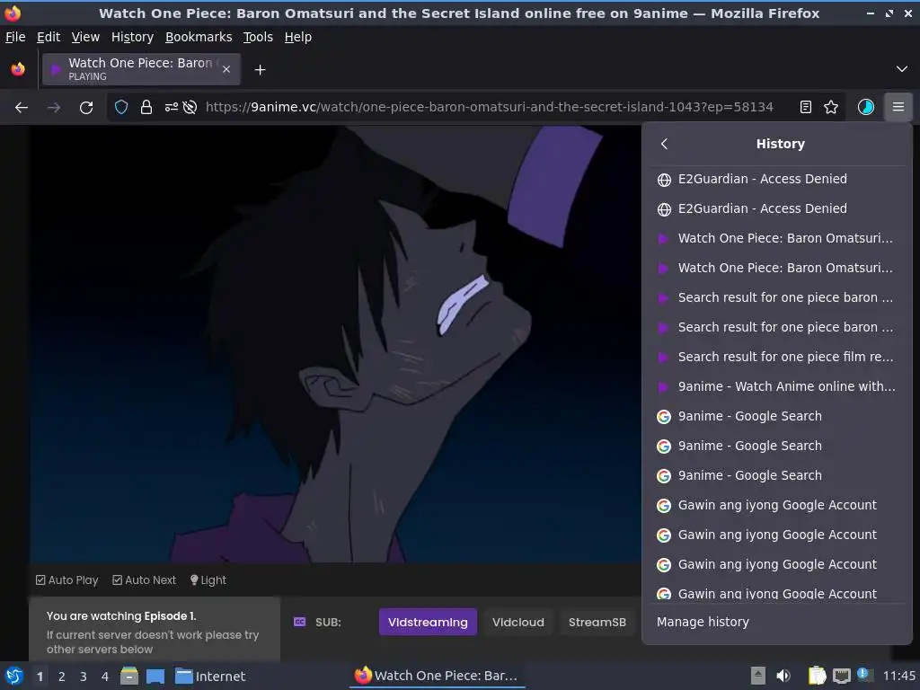The image size is (920, 690).
Task: Open the Tools menu
Action: tap(258, 37)
